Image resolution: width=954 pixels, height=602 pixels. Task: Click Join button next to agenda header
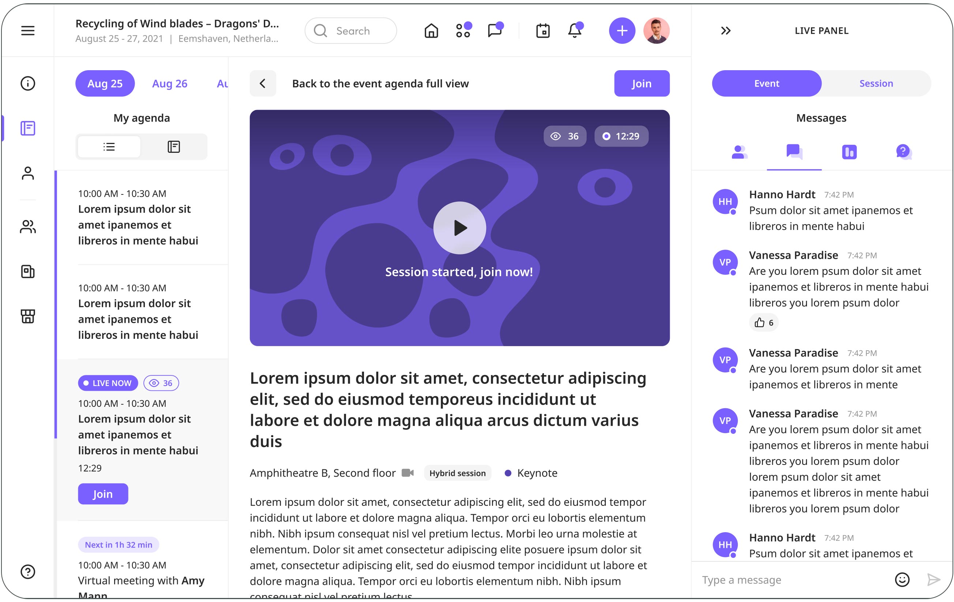tap(641, 83)
